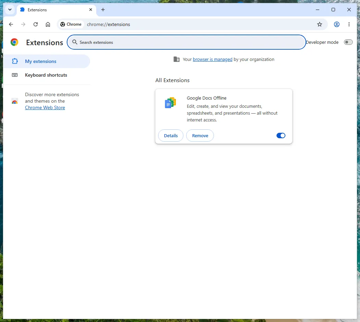The image size is (360, 322).
Task: Toggle Developer mode switch
Action: [348, 42]
